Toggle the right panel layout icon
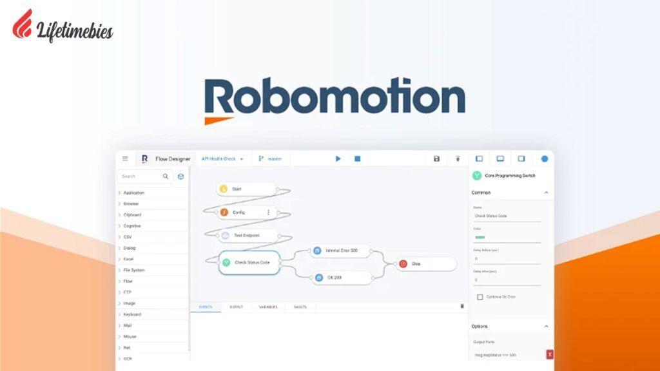This screenshot has width=660, height=371. pos(521,158)
